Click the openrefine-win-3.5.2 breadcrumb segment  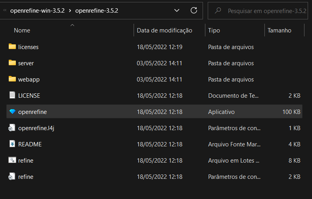pyautogui.click(x=37, y=11)
